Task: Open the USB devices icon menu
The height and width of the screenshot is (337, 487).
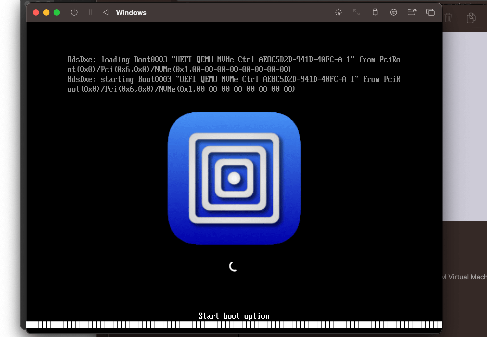Action: click(375, 12)
